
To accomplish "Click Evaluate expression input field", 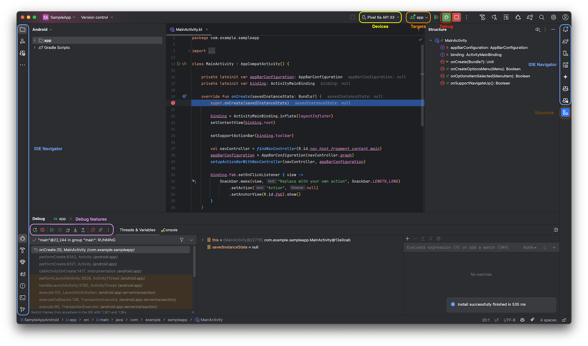I will (463, 248).
